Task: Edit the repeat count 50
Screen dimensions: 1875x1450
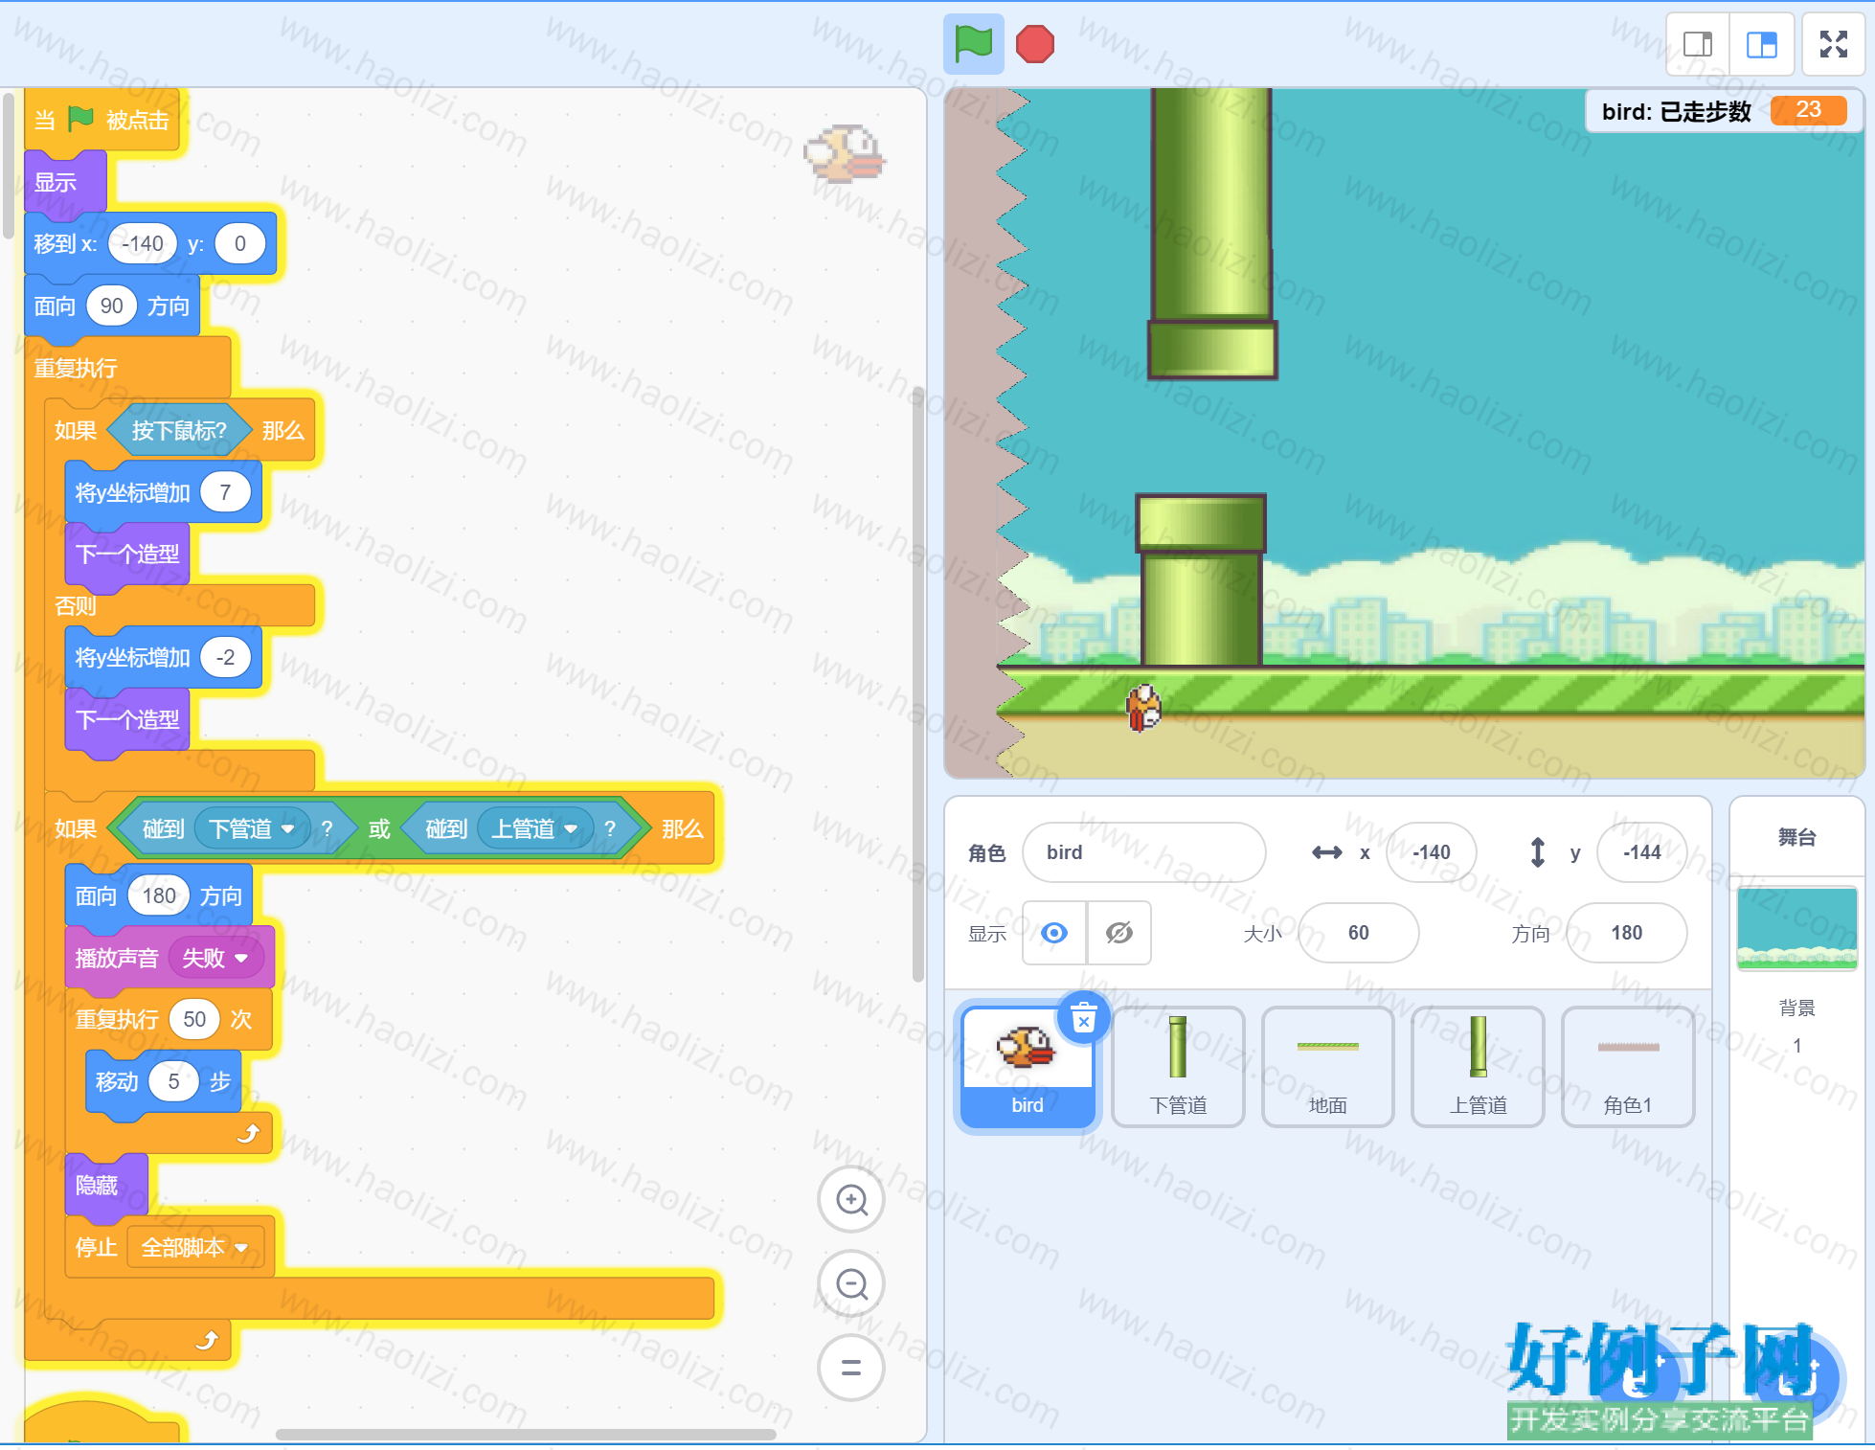Action: coord(194,1019)
